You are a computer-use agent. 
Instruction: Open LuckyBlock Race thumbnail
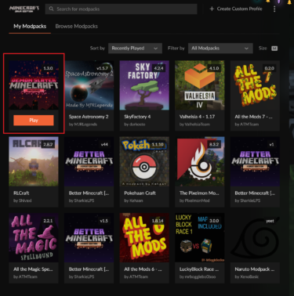[x=200, y=237]
